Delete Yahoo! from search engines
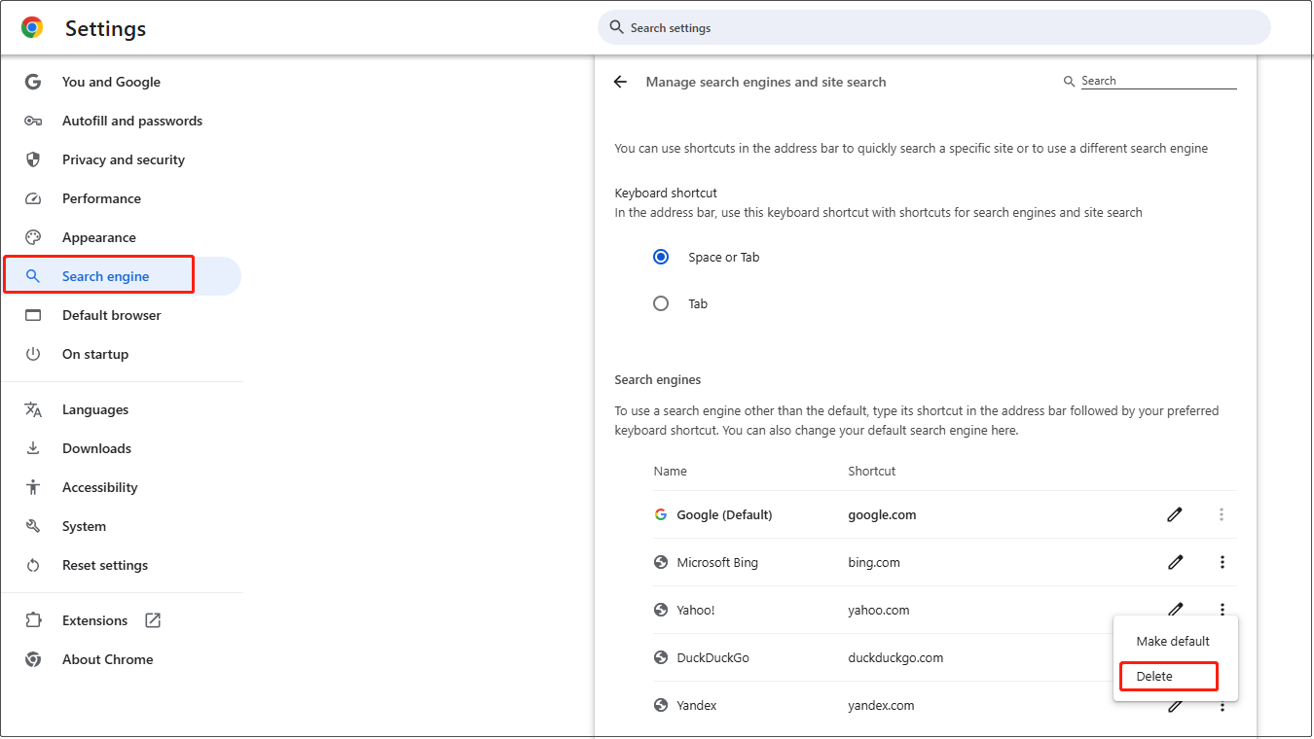 1167,676
